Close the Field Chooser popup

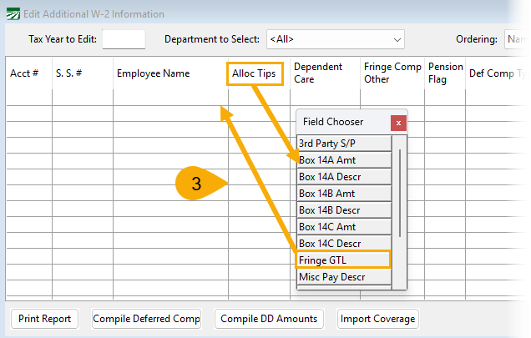pos(398,123)
